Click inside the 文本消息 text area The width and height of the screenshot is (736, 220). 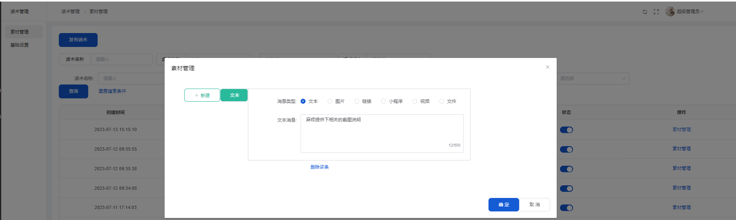[382, 133]
